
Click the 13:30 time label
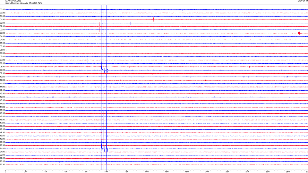[x=3, y=100]
